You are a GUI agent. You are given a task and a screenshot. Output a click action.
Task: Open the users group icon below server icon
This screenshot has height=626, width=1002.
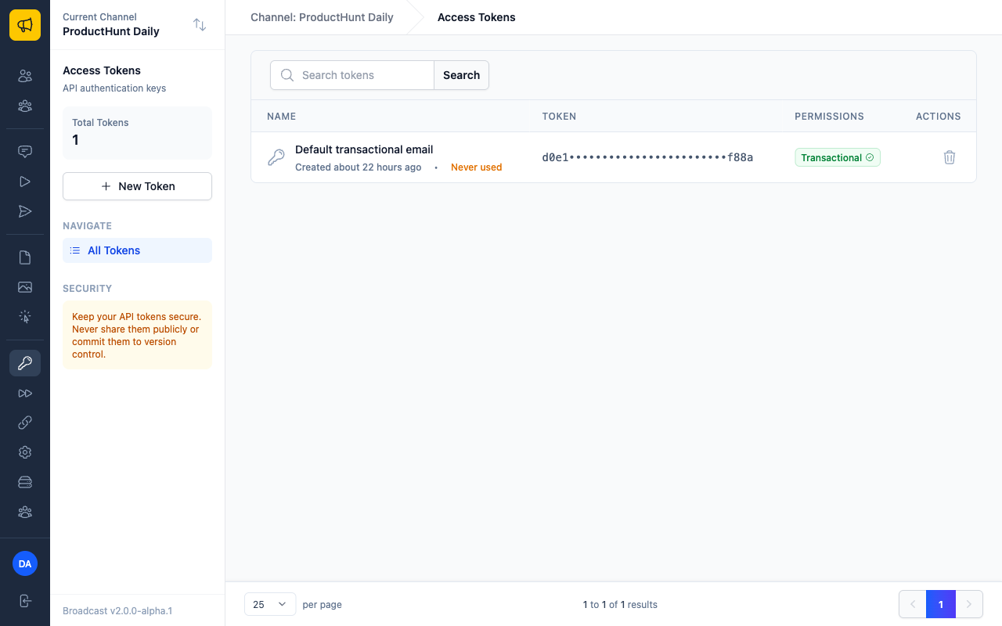[x=25, y=512]
